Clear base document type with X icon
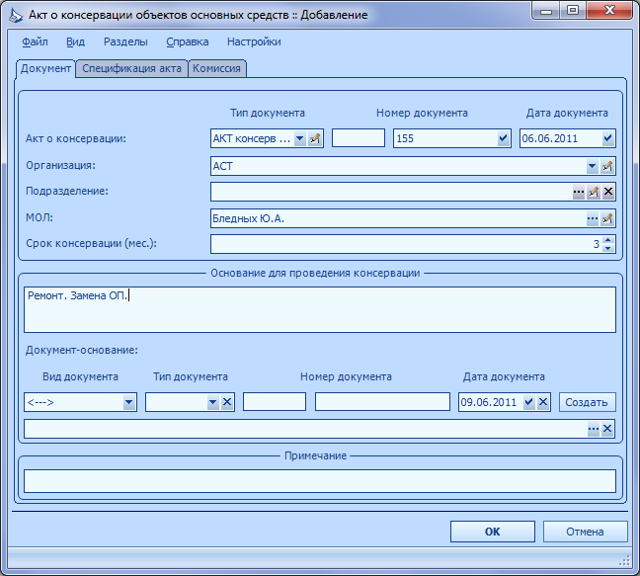 click(x=227, y=402)
